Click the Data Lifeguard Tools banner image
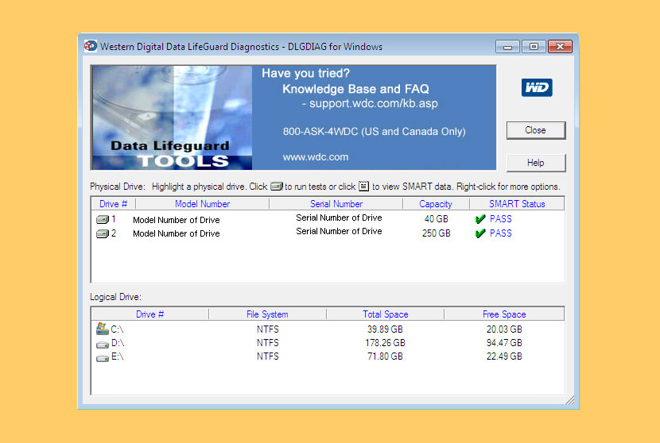 tap(172, 117)
